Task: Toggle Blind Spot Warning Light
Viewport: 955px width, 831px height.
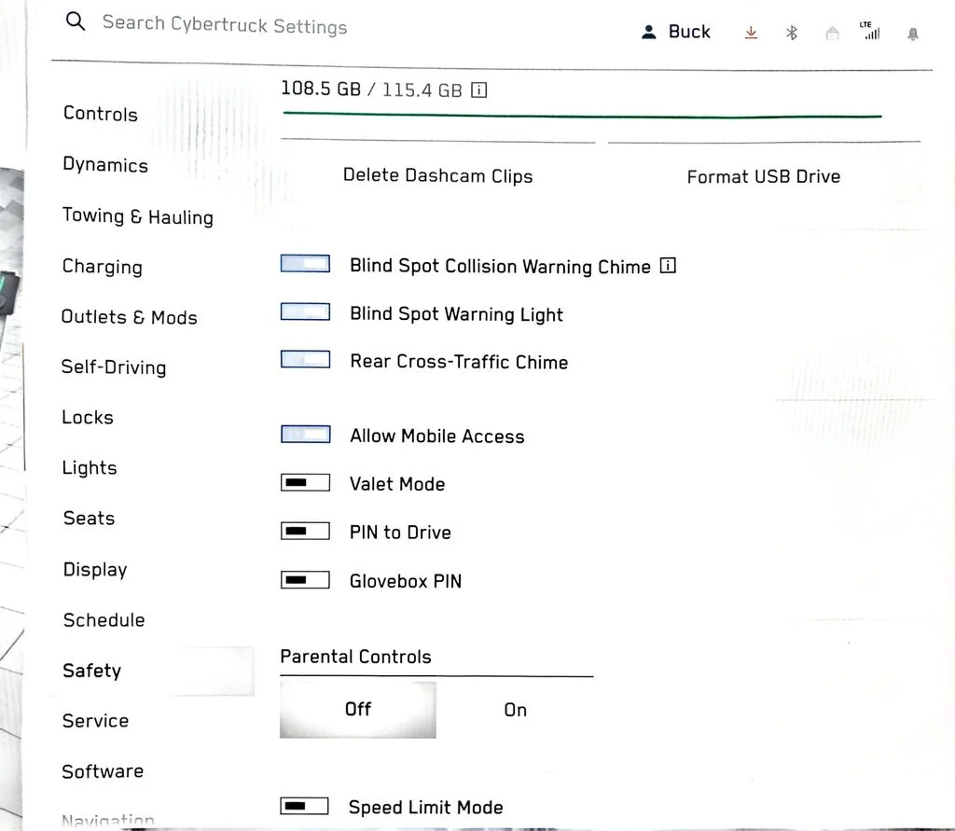Action: (305, 312)
